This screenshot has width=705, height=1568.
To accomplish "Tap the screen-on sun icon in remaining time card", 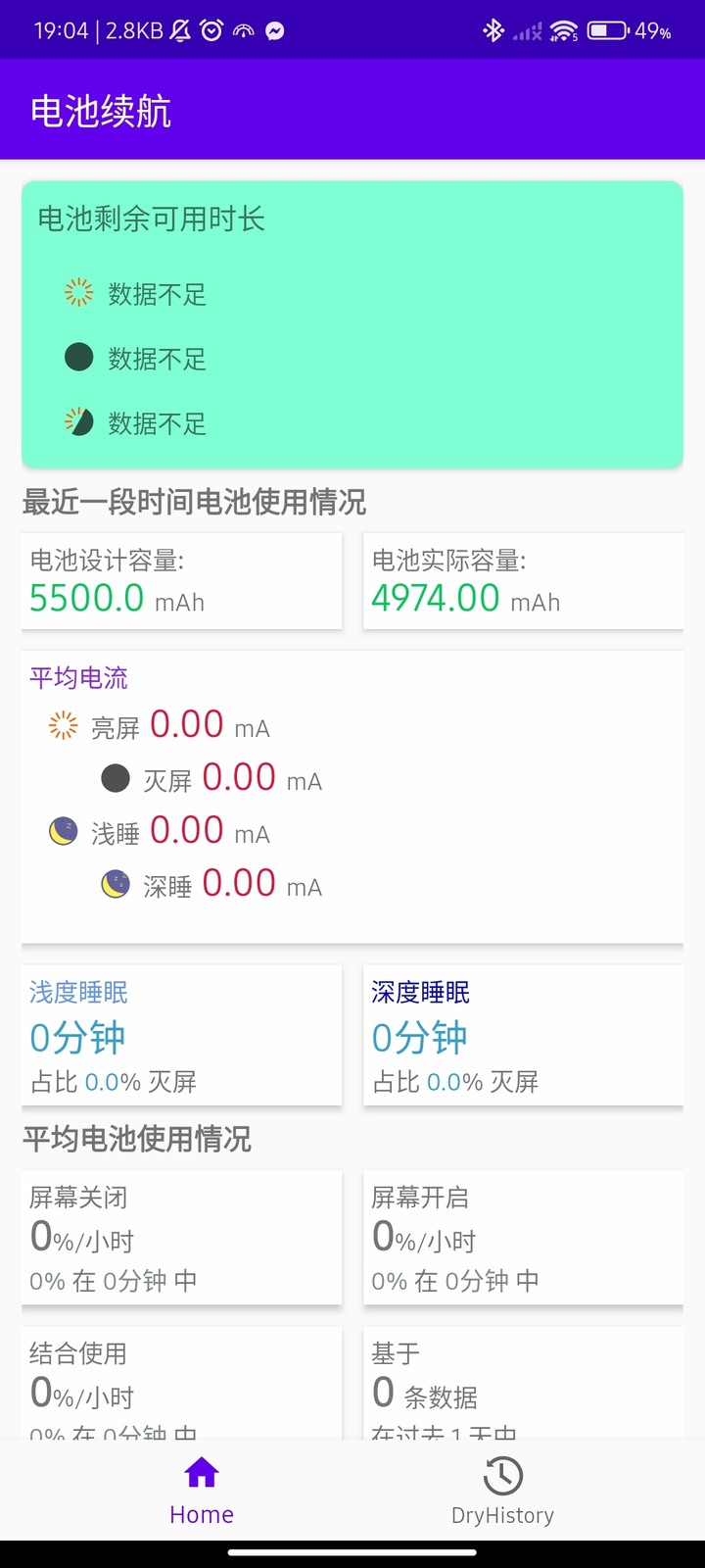I will click(78, 292).
